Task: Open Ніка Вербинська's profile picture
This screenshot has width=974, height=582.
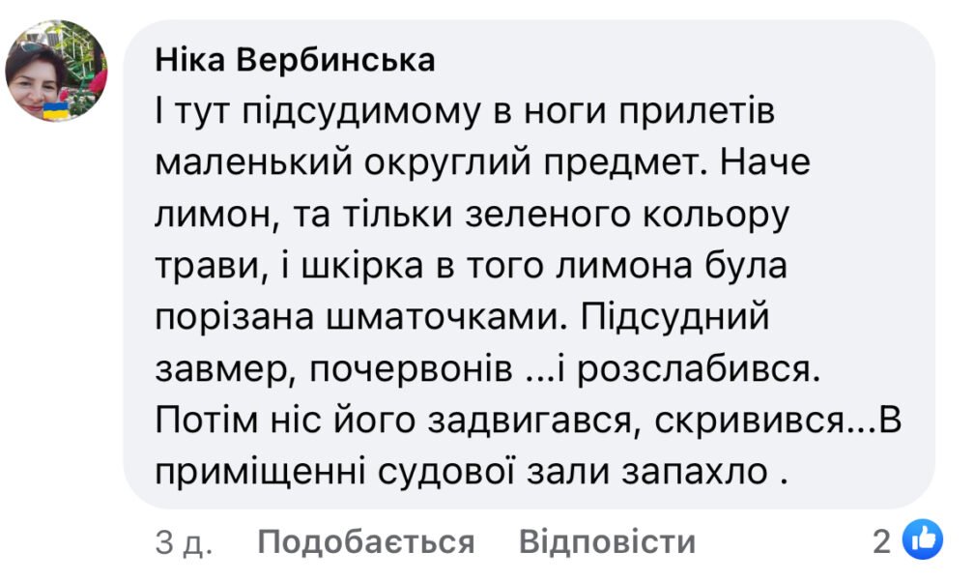Action: [x=56, y=70]
